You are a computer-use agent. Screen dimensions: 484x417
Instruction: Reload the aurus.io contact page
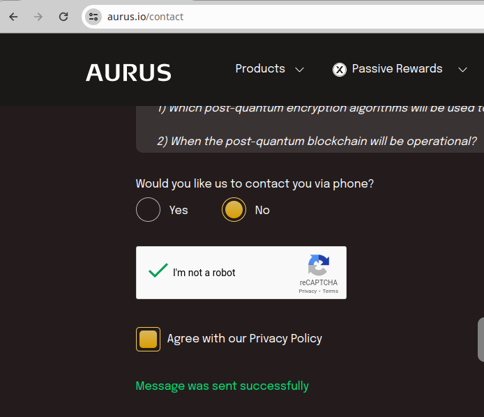(63, 17)
